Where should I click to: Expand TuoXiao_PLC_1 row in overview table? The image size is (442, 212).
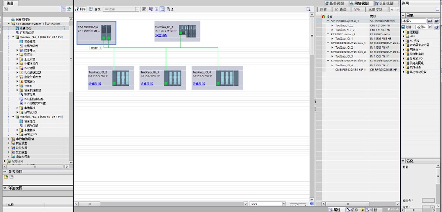[x=333, y=25]
